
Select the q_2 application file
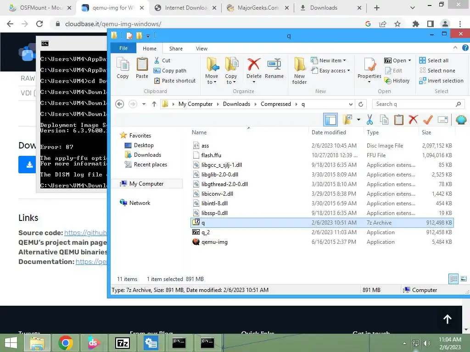[322, 232]
